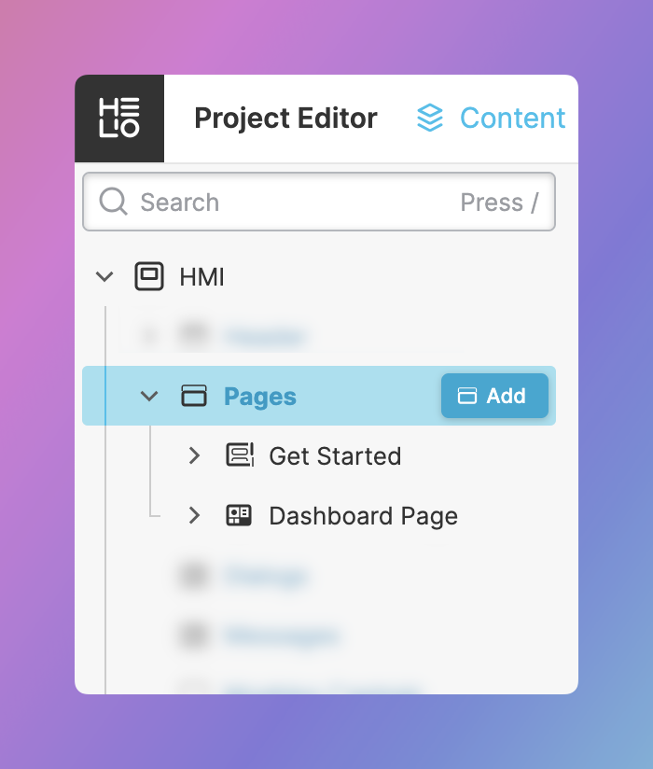The image size is (653, 769).
Task: Click the stacked layers icon beside Content
Action: point(430,119)
